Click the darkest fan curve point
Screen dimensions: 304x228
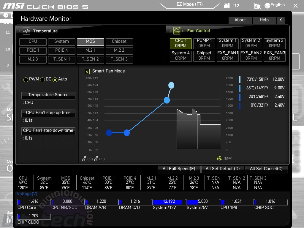109,133
